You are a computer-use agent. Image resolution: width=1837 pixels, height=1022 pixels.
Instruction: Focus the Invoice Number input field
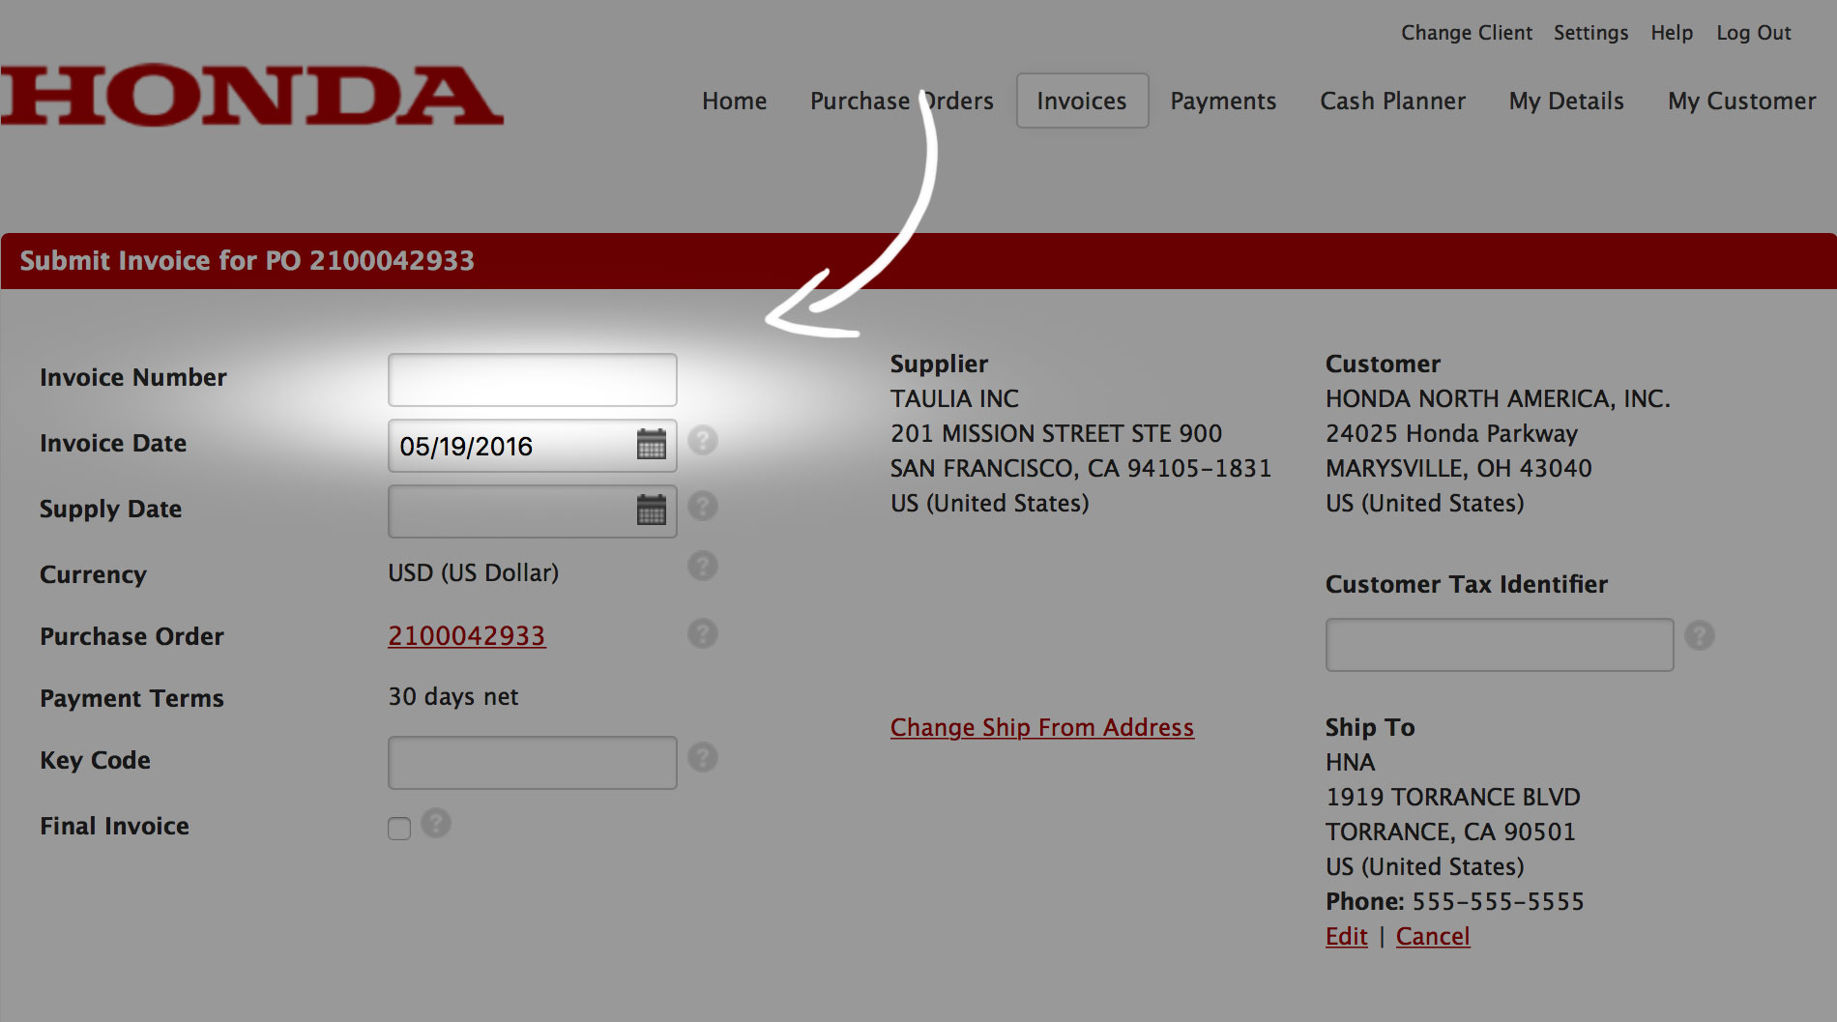533,380
